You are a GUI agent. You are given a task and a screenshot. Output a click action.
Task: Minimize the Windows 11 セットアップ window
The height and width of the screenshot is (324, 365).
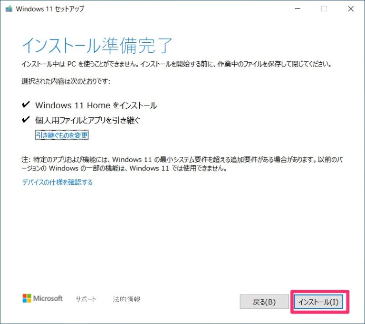pos(297,9)
